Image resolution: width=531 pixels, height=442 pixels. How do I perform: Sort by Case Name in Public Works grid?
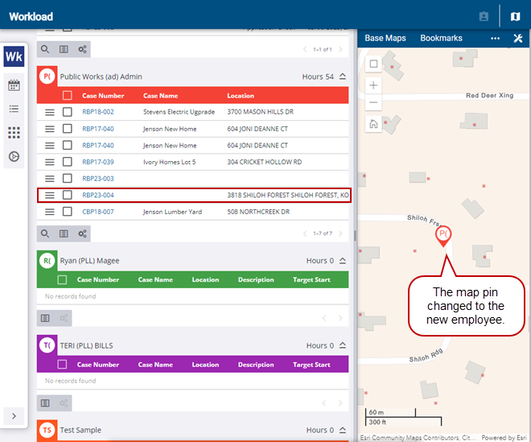pyautogui.click(x=161, y=96)
